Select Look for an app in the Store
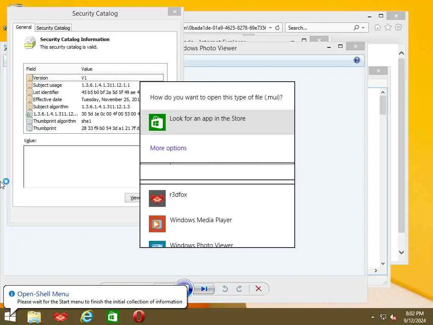This screenshot has width=433, height=325. click(217, 122)
